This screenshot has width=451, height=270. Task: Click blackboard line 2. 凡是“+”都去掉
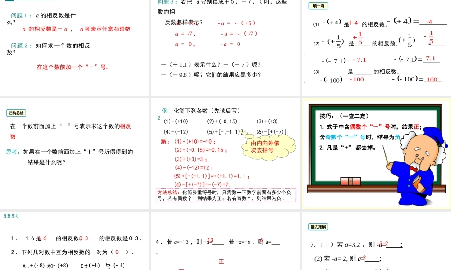[348, 148]
